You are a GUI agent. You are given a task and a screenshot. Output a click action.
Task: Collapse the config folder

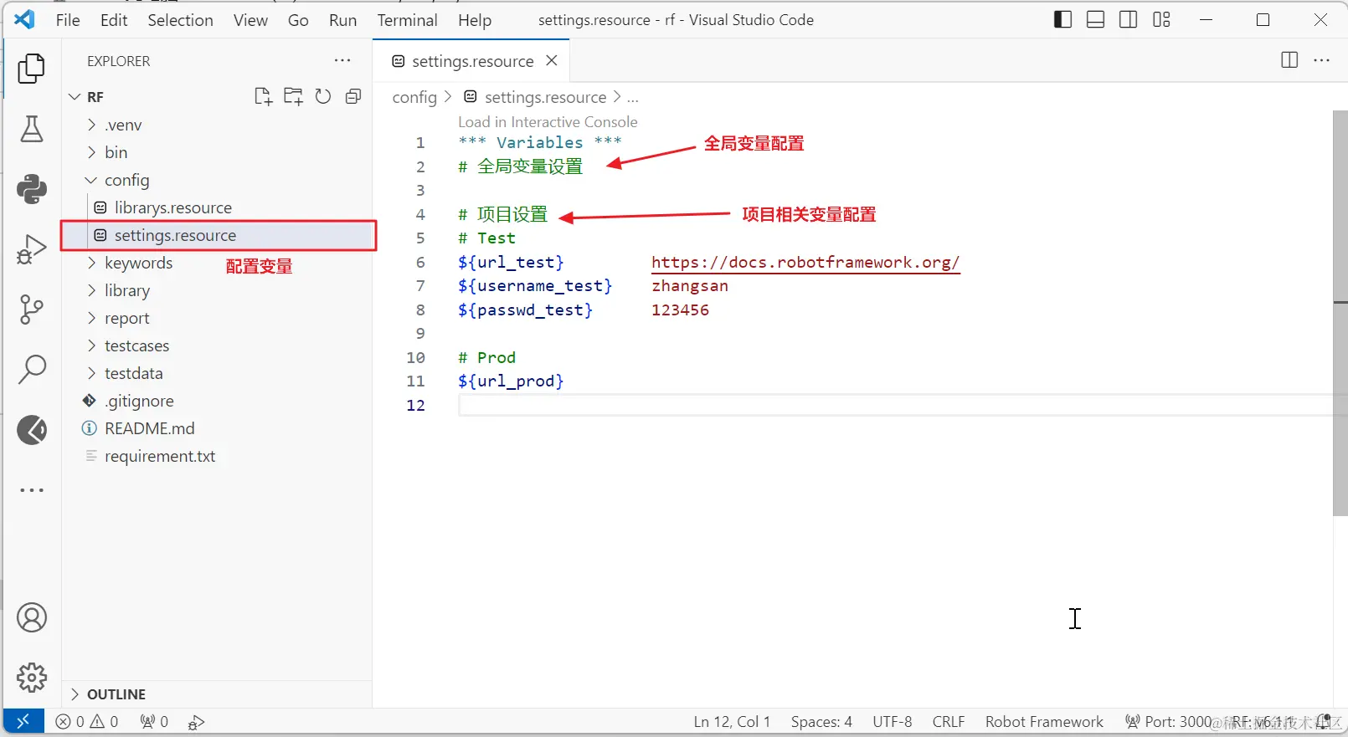click(x=218, y=180)
